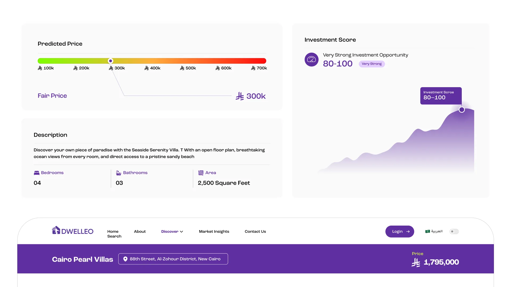Click the 03 bathrooms value
This screenshot has height=287, width=511.
[x=119, y=183]
